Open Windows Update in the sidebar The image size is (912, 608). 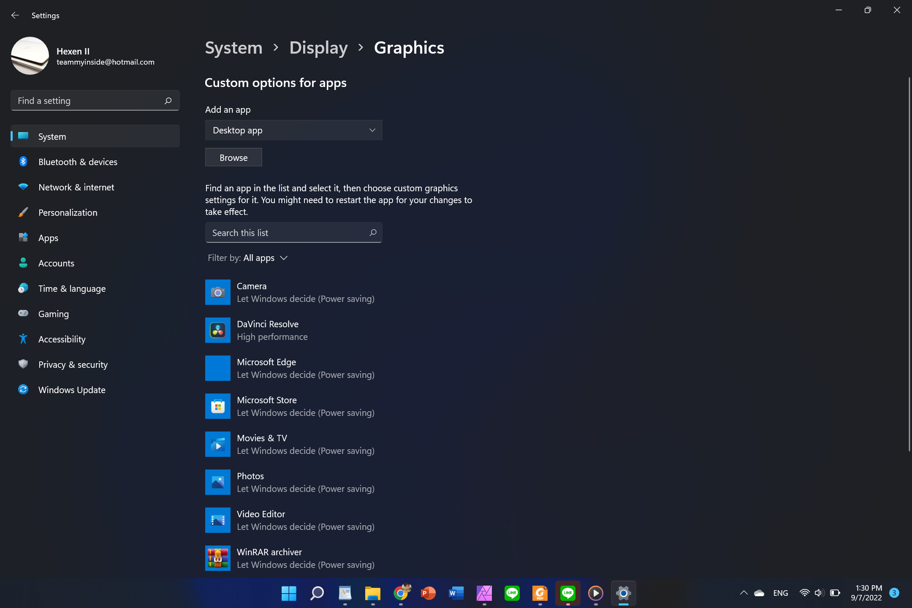pyautogui.click(x=95, y=389)
